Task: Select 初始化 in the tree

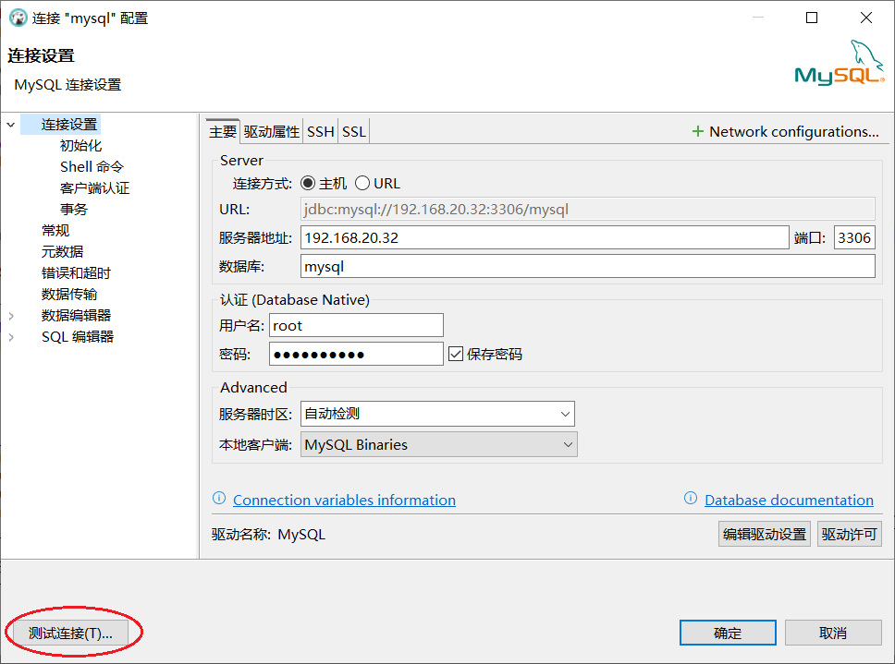Action: [80, 145]
